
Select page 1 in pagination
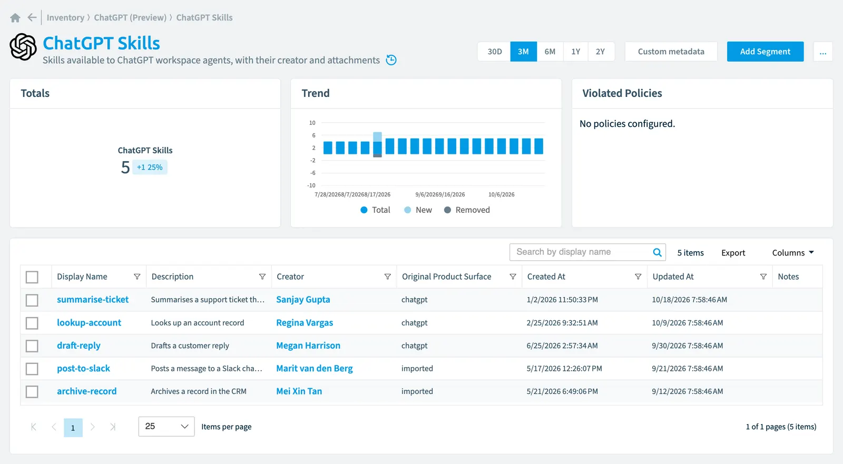point(73,428)
